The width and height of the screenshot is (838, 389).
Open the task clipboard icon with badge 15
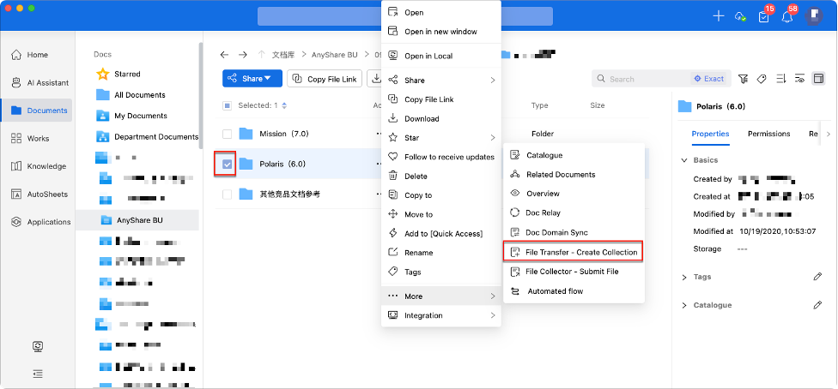pos(763,17)
